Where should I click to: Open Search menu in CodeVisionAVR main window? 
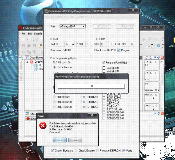[x=38, y=34]
